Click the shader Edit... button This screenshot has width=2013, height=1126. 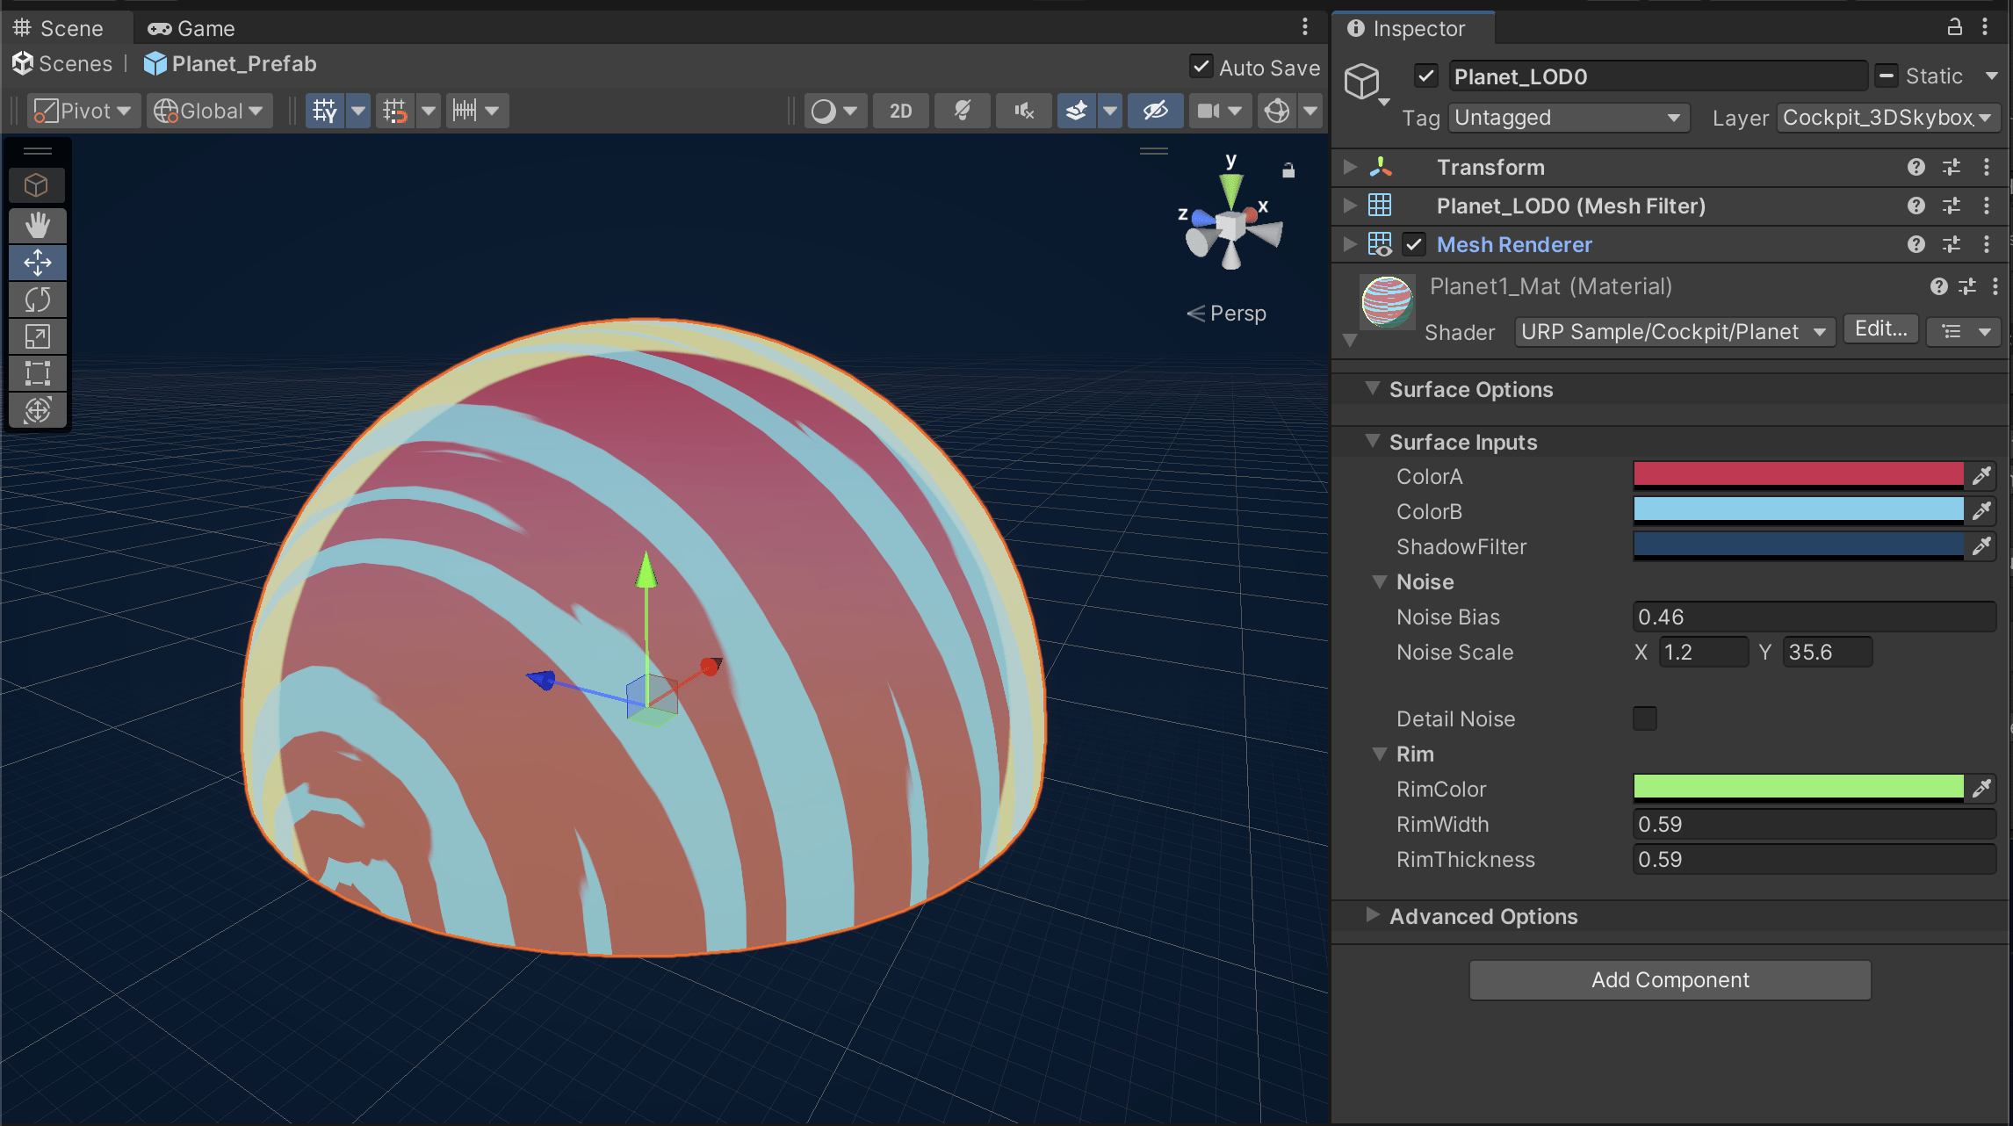(x=1880, y=329)
